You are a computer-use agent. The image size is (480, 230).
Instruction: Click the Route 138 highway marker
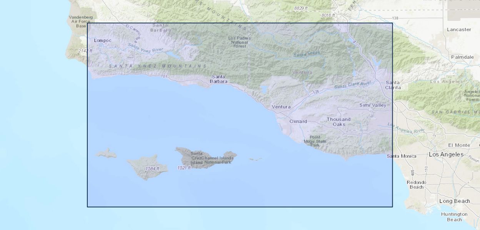395,18
